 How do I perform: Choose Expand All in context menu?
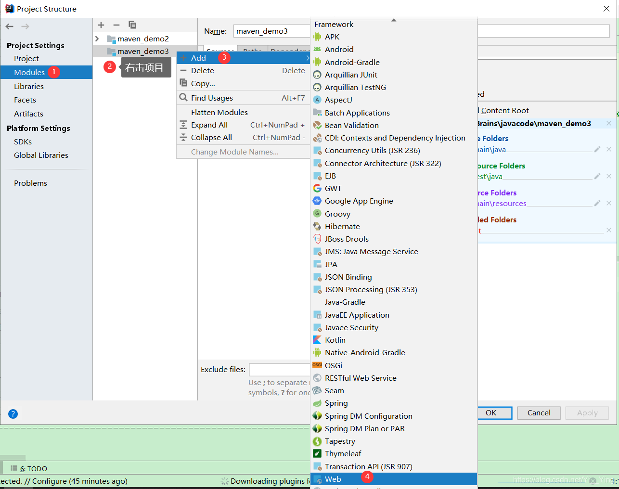pyautogui.click(x=244, y=125)
